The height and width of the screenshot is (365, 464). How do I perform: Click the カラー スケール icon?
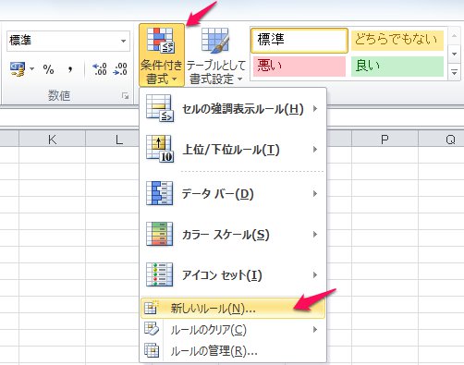[x=160, y=234]
